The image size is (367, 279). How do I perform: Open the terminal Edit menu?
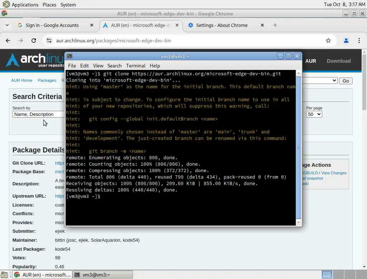[84, 66]
